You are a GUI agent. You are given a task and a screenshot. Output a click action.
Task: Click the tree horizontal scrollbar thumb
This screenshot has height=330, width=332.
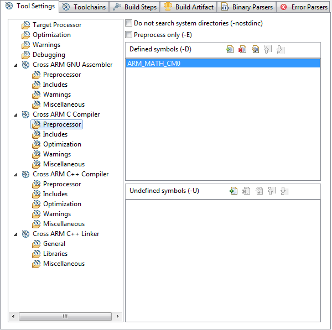click(65, 317)
